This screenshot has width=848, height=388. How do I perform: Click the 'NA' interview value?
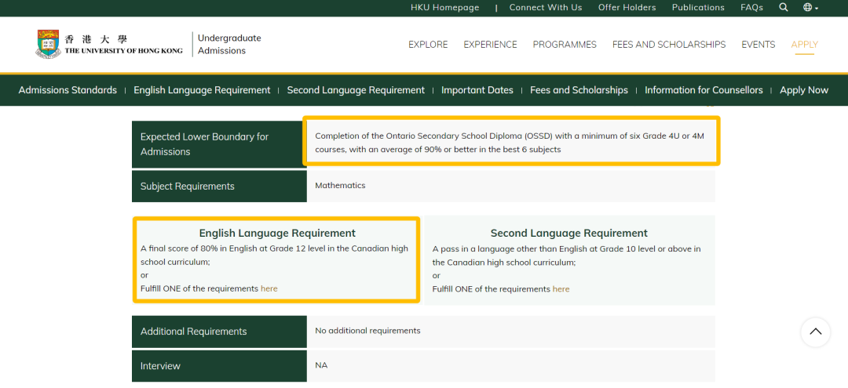321,365
